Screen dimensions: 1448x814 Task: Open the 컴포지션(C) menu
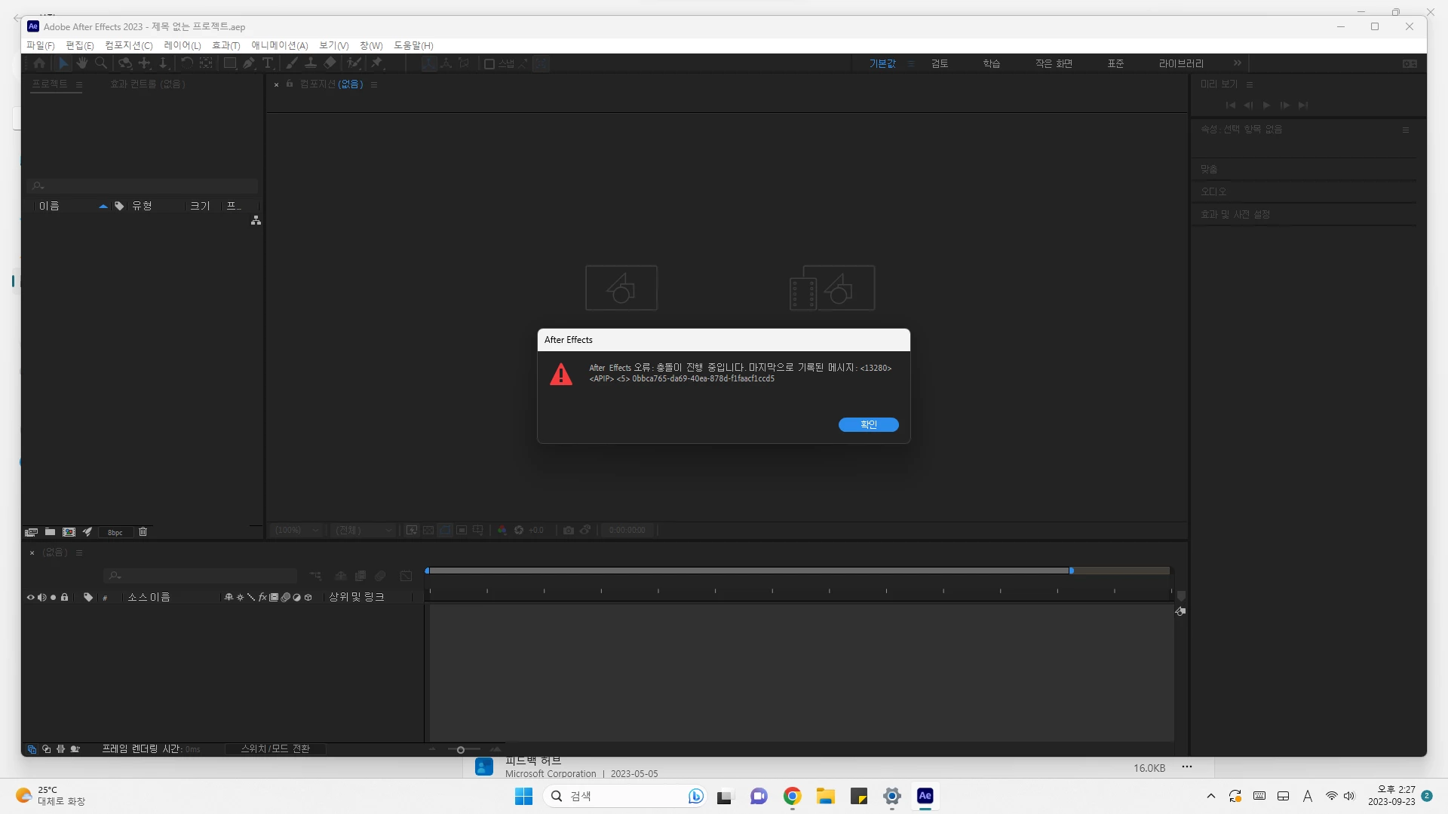click(x=128, y=45)
